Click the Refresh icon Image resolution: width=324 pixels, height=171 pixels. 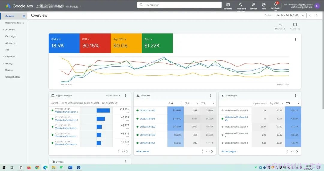pos(253,5)
